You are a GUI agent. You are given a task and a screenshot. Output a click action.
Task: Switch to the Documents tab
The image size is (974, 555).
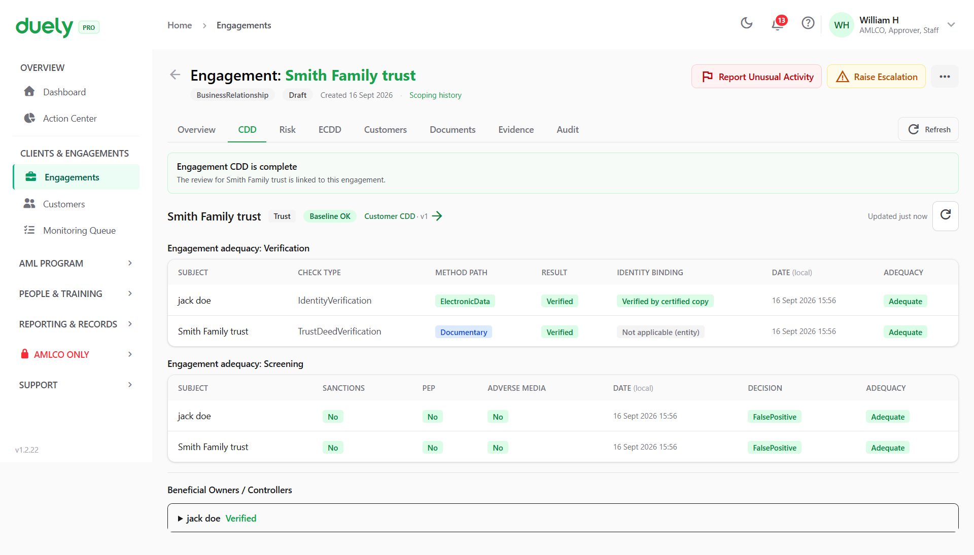point(453,130)
